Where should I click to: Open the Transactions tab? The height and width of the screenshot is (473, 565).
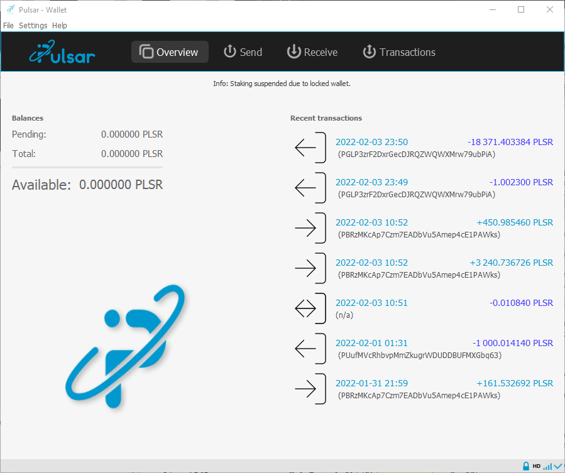coord(399,52)
